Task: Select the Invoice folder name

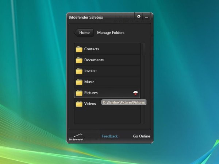Action: pyautogui.click(x=91, y=71)
